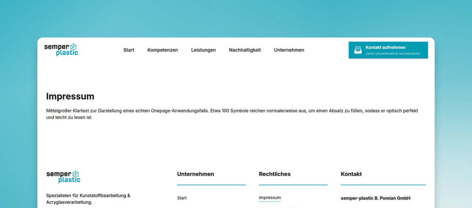Click the Kontakt aufnehmen button
Screen dimensions: 472x208
point(388,50)
